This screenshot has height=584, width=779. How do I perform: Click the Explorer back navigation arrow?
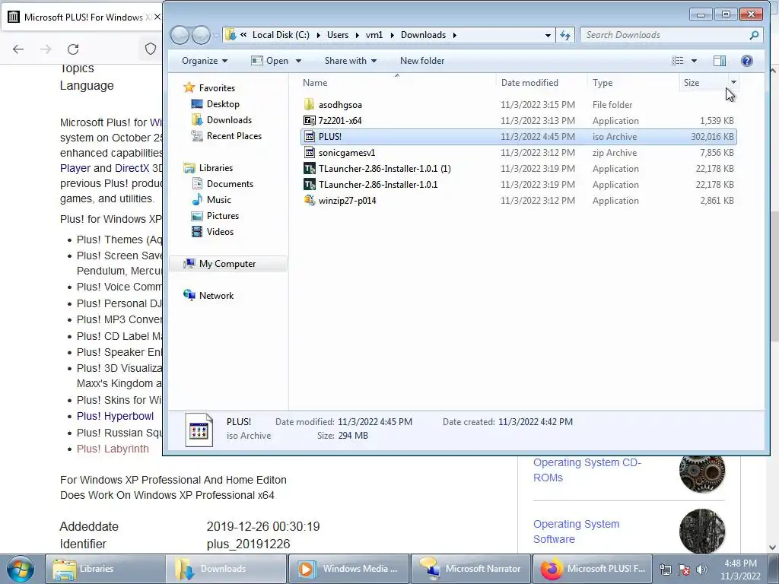tap(180, 35)
